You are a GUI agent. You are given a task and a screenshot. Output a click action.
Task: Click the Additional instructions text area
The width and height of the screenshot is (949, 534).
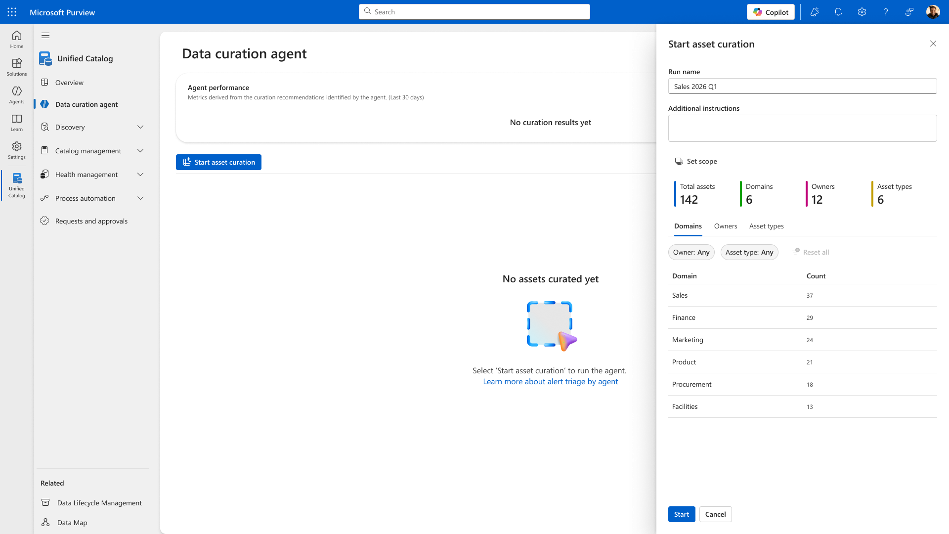click(802, 128)
